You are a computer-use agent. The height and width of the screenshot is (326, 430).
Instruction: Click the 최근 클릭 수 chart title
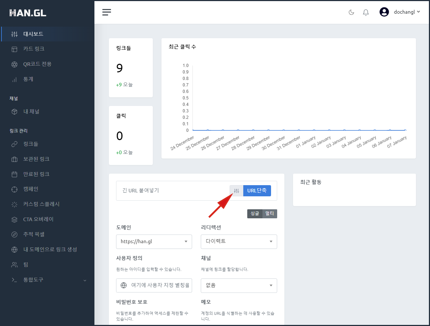click(182, 47)
